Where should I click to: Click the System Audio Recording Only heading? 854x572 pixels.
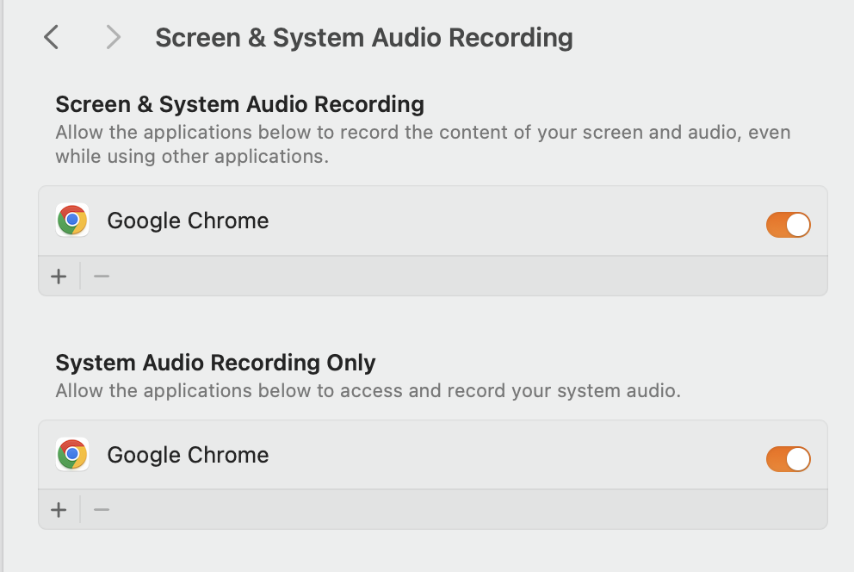point(215,363)
